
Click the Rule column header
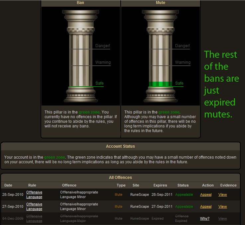tap(32, 185)
